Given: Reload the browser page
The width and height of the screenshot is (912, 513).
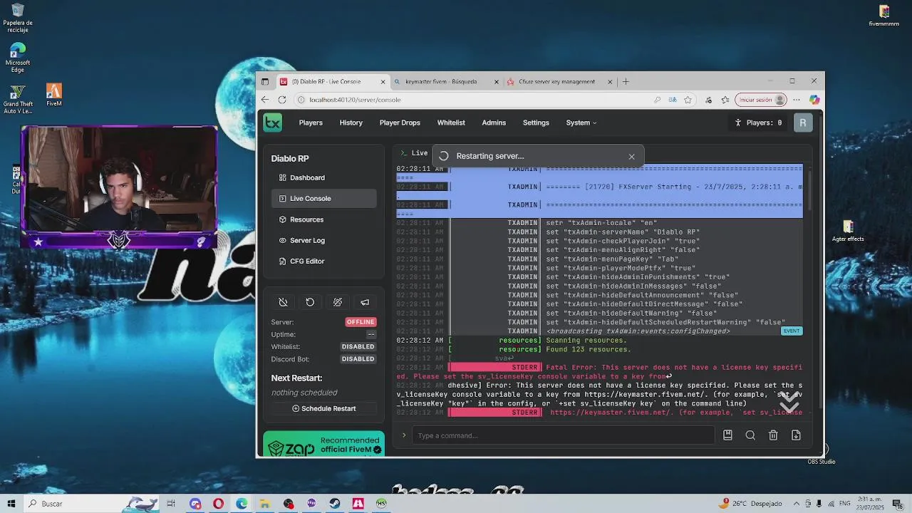Looking at the screenshot, I should click(x=282, y=100).
